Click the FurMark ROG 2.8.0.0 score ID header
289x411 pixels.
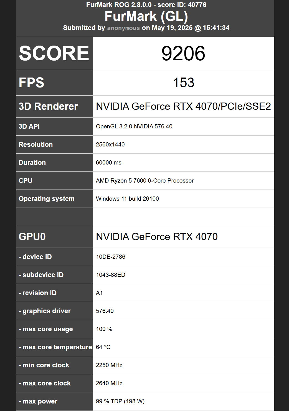click(x=146, y=5)
